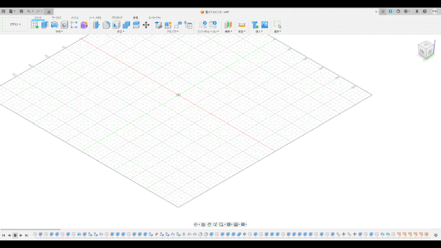Viewport: 441px width, 248px height.
Task: Click the Save button in the top bar
Action: (x=21, y=12)
